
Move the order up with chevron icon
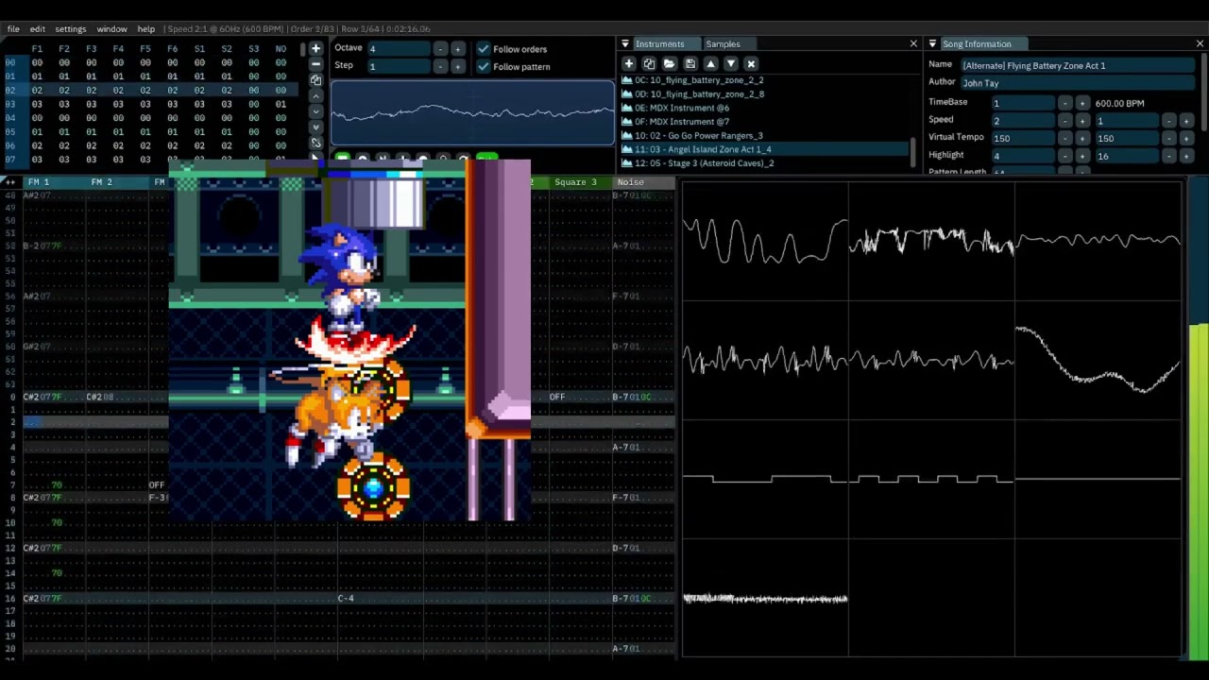pos(315,96)
